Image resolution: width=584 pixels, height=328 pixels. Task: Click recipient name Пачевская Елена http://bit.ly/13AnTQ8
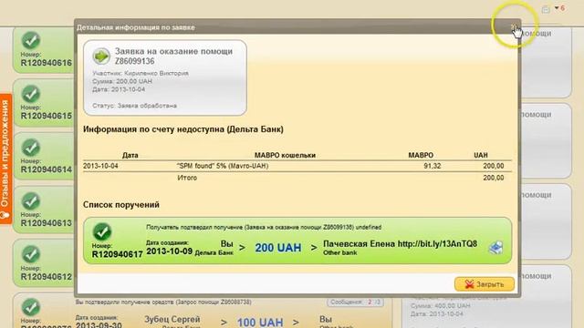point(400,244)
